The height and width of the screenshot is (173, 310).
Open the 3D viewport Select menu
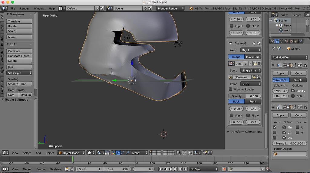tap(27, 153)
